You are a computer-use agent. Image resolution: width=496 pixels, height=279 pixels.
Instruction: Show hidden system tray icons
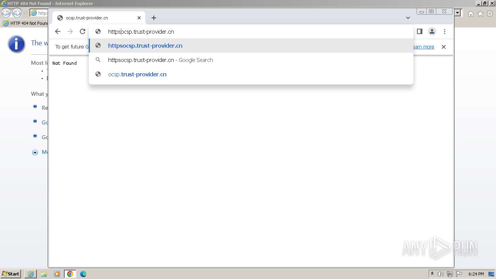point(432,274)
